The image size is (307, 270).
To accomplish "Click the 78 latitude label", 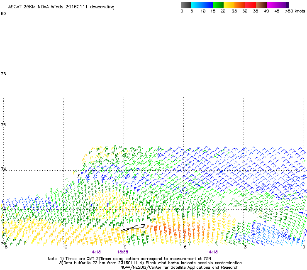I will 3,74.
